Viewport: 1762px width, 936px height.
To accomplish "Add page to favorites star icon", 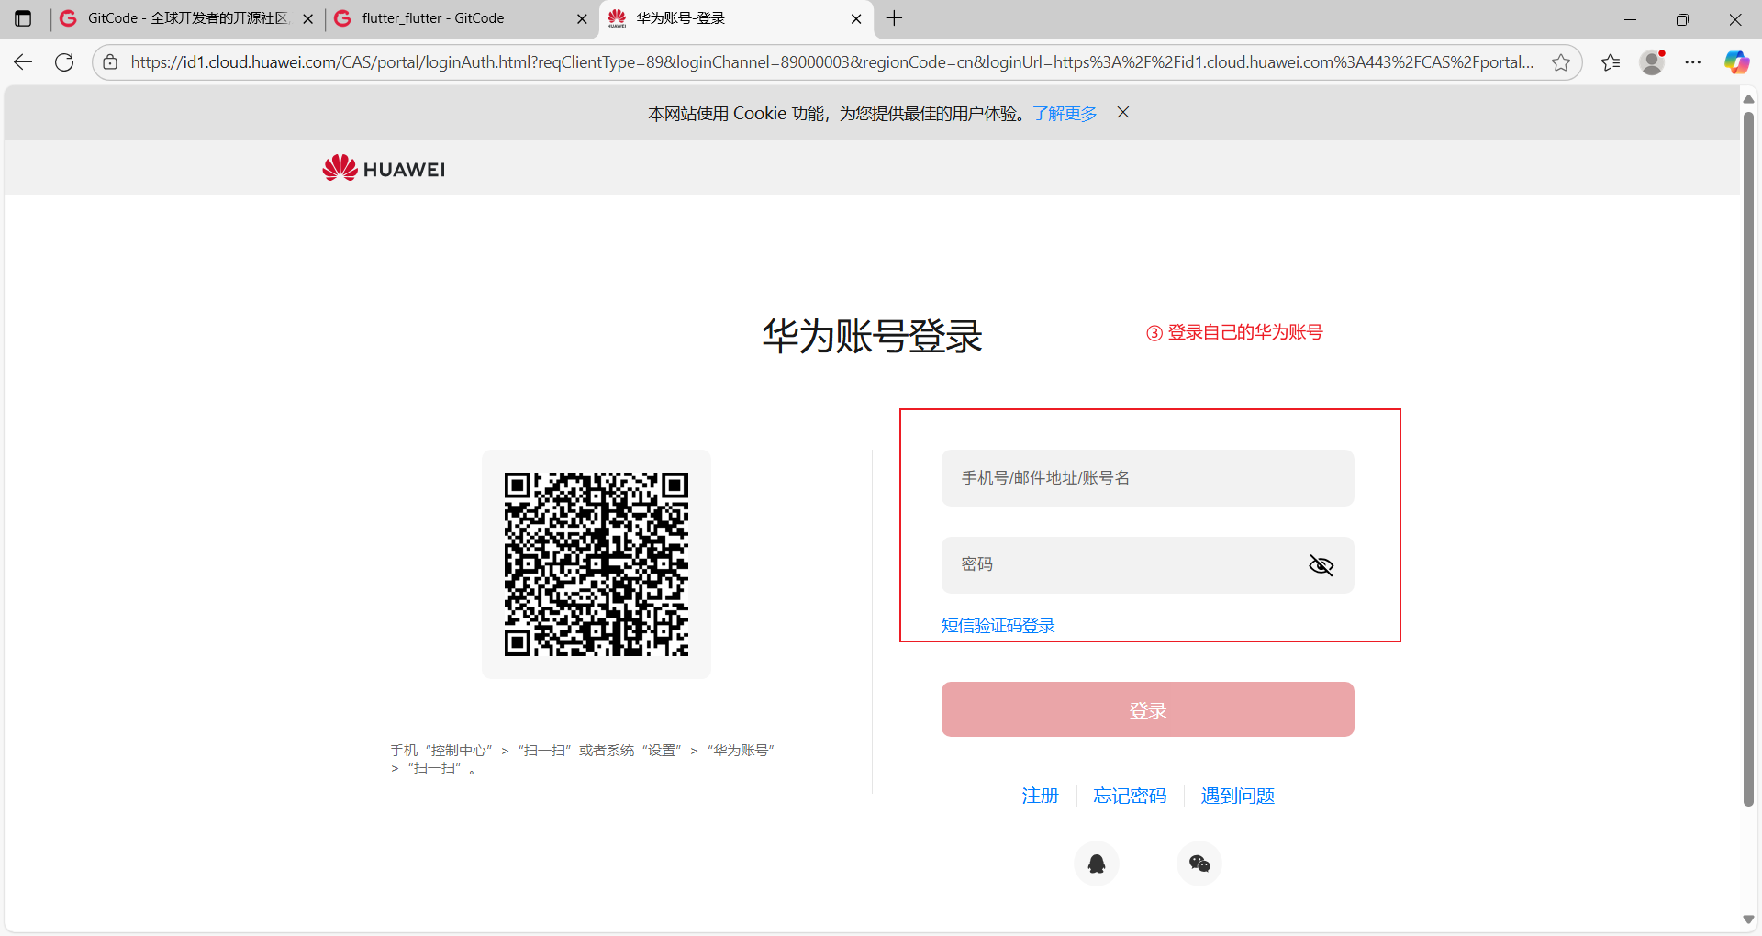I will 1560,62.
